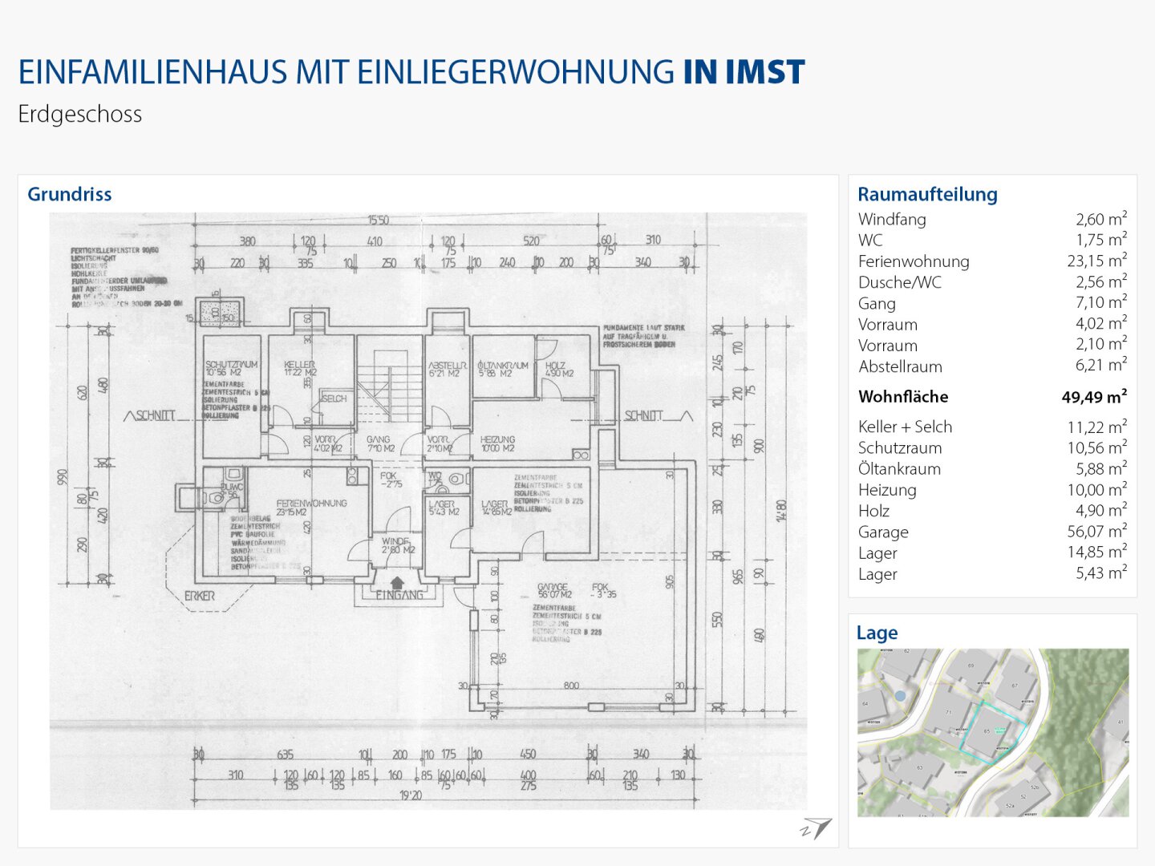Click the '15'50' top dimension on plan
This screenshot has height=866, width=1155.
click(379, 220)
